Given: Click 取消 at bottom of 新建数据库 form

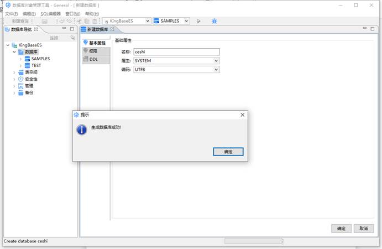Looking at the screenshot, I should point(364,229).
